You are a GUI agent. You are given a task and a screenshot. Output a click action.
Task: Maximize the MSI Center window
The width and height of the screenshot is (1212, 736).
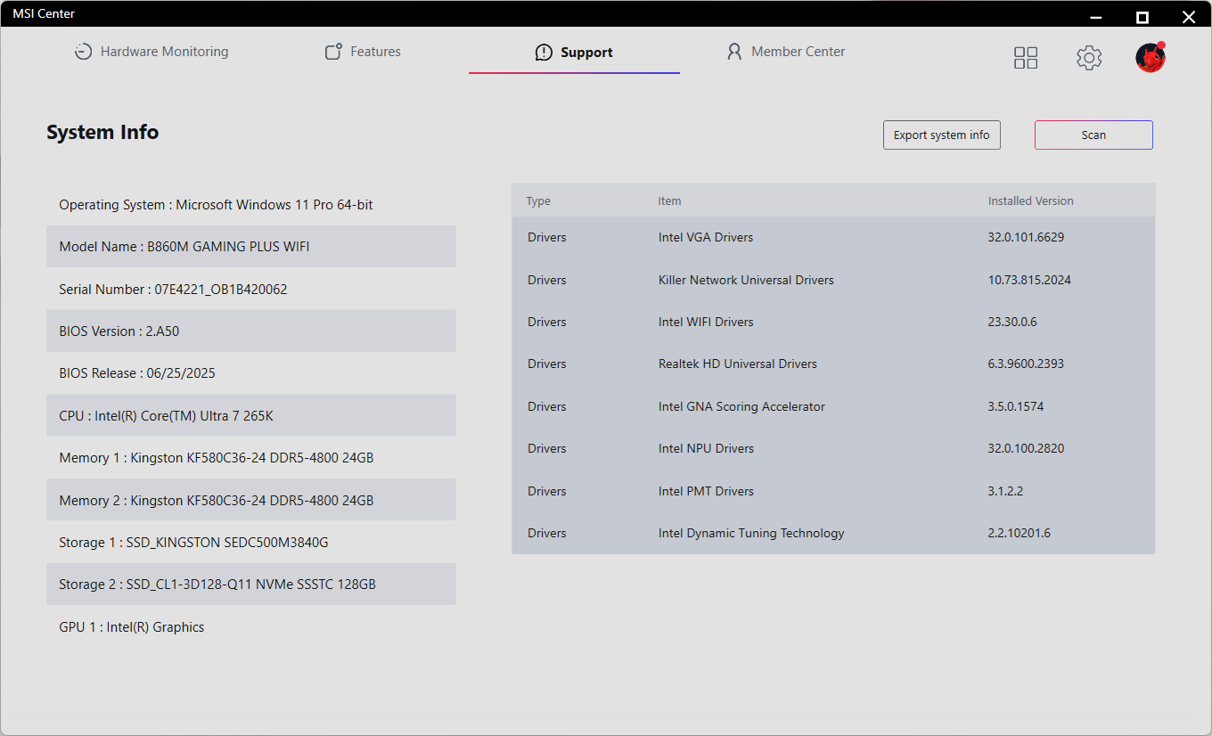click(x=1142, y=17)
